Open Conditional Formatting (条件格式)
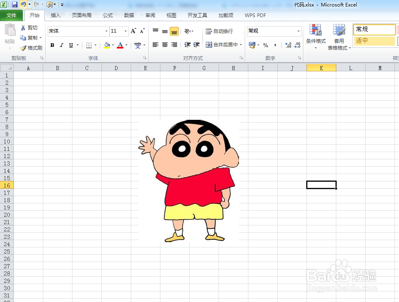Viewport: 399px width, 302px height. [x=316, y=37]
